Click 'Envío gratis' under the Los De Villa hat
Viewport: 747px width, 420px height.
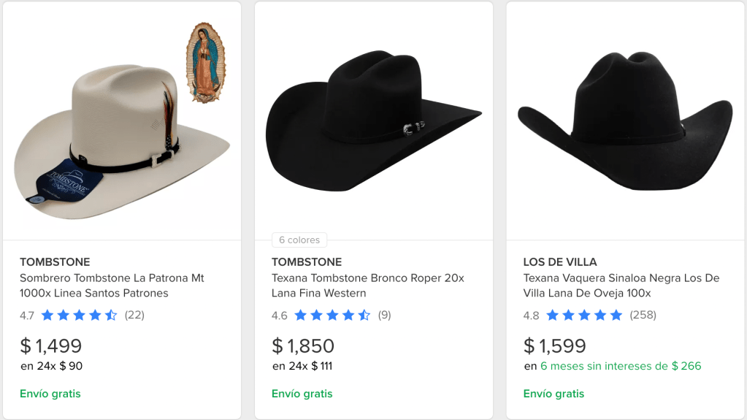[x=553, y=394]
